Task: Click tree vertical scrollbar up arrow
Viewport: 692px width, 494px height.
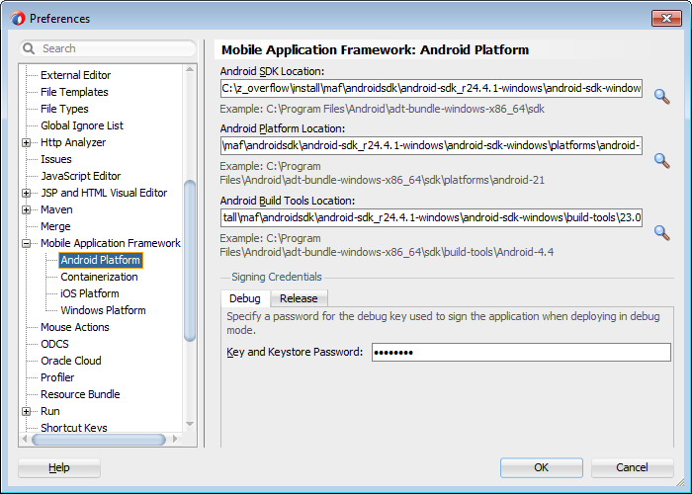Action: [190, 70]
